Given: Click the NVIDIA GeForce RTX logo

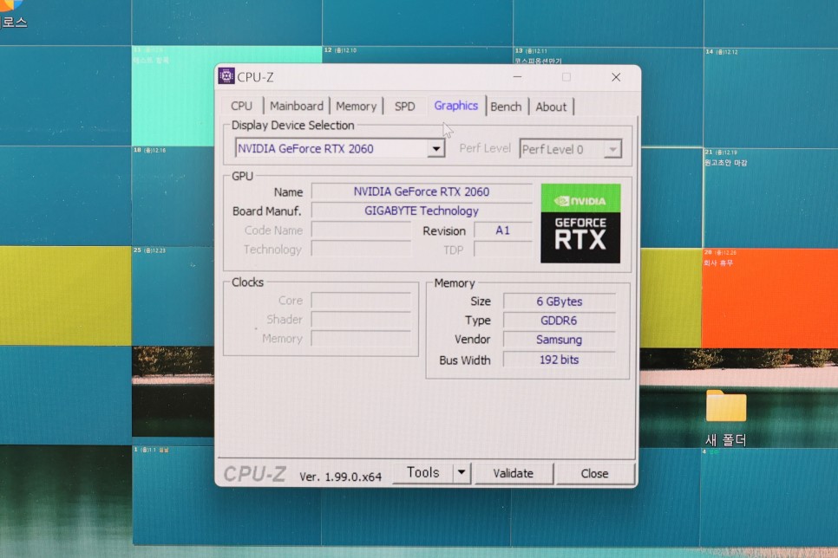Looking at the screenshot, I should [580, 224].
